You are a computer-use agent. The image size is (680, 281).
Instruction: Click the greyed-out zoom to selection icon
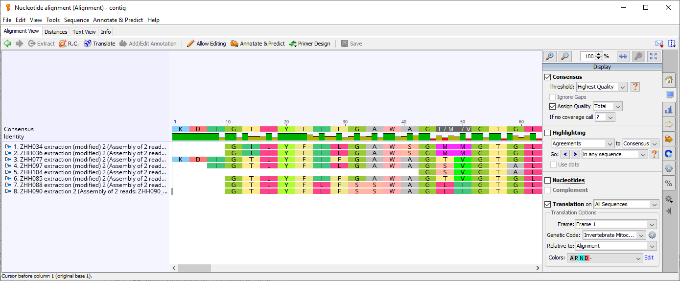638,56
